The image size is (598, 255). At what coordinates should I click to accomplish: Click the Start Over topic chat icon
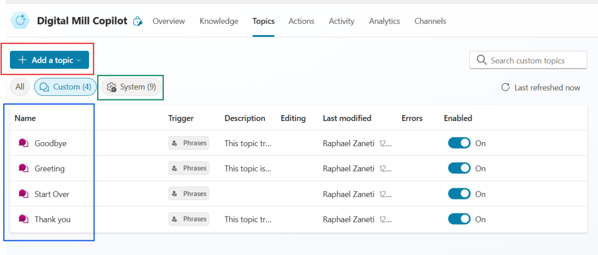[23, 194]
